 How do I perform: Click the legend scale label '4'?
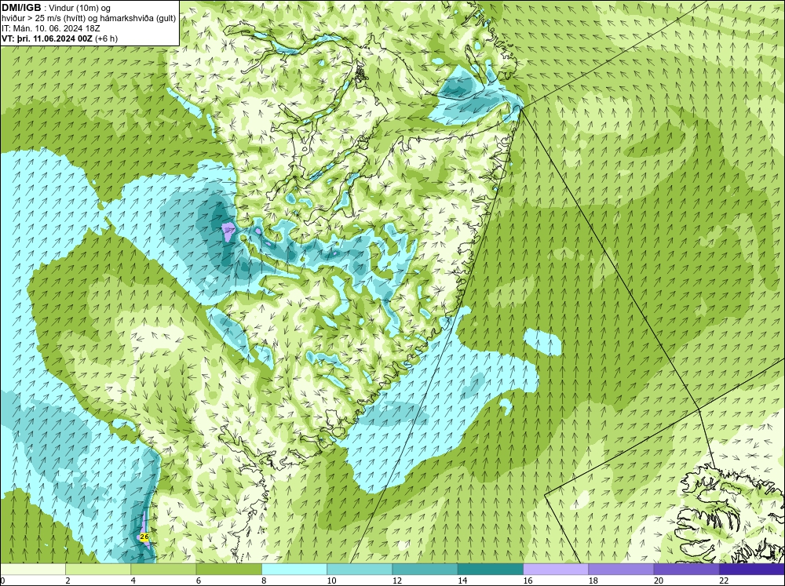point(133,581)
